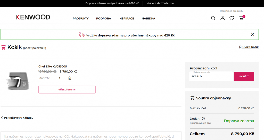Apply promo code with POUŽÍT button
This screenshot has height=140, width=264.
click(x=244, y=76)
